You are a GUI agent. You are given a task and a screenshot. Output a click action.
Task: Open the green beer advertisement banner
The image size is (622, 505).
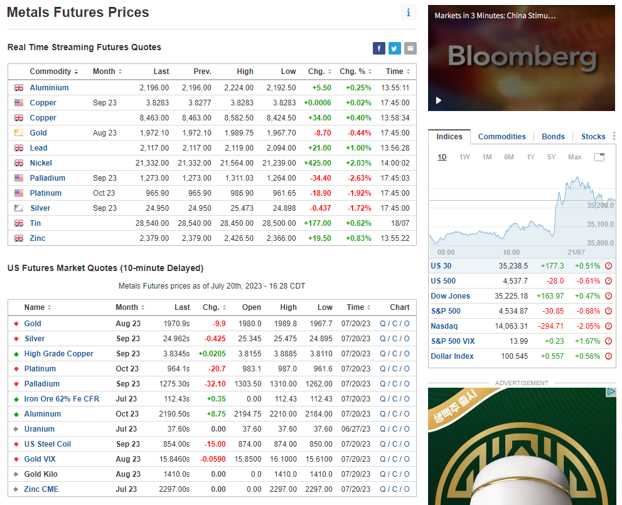click(521, 446)
